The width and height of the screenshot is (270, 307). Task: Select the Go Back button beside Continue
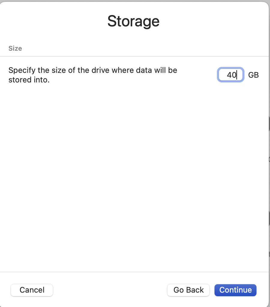pos(188,290)
